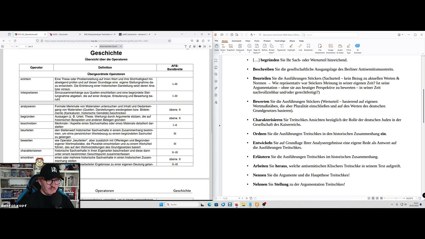
Task: Click the Audio & Video tool
Action: [340, 49]
